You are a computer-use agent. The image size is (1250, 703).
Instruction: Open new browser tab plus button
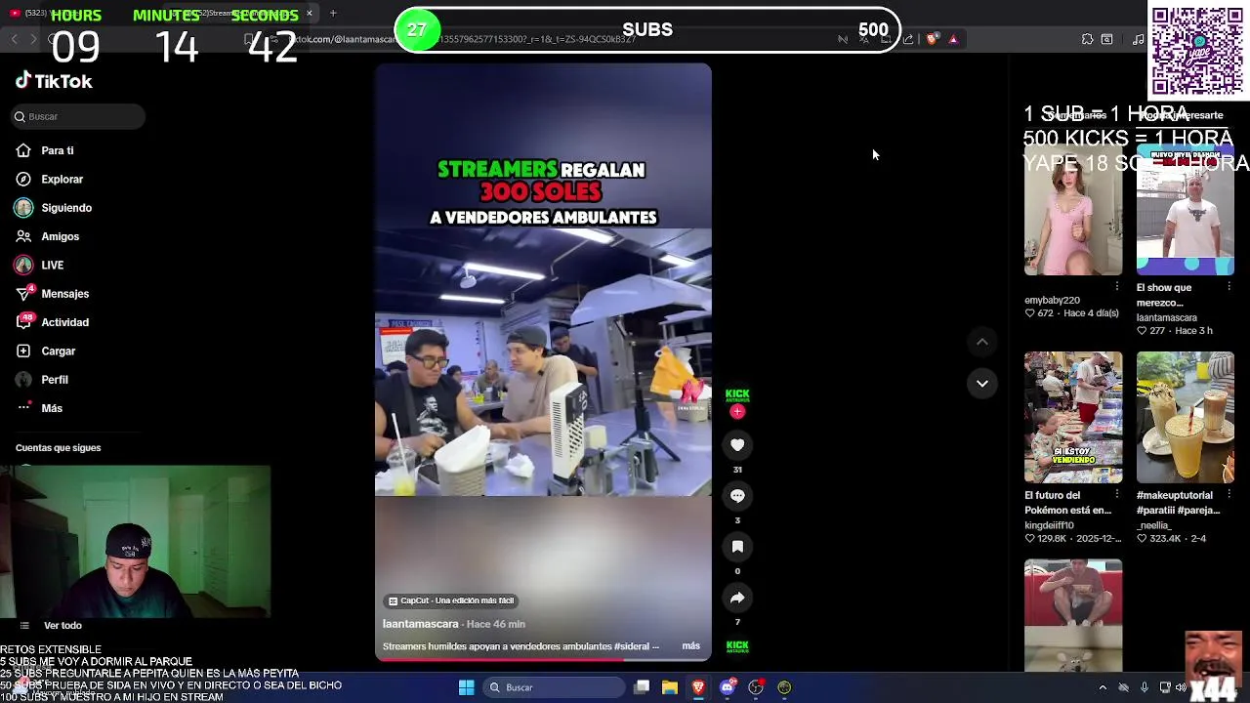333,13
